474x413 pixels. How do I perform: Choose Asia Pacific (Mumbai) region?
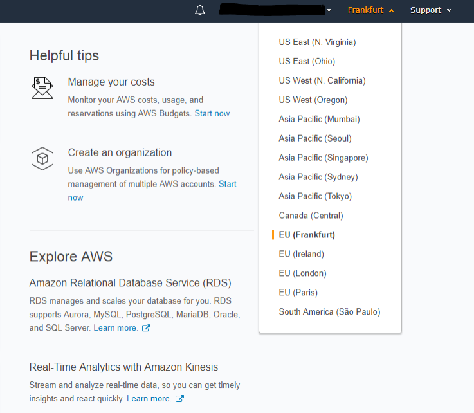pyautogui.click(x=319, y=119)
